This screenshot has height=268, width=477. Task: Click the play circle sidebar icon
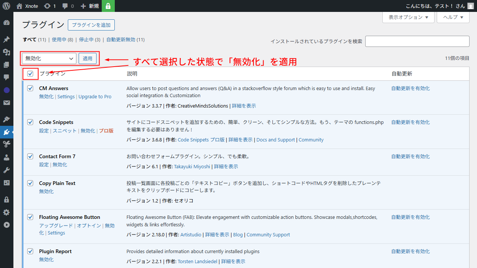[6, 225]
